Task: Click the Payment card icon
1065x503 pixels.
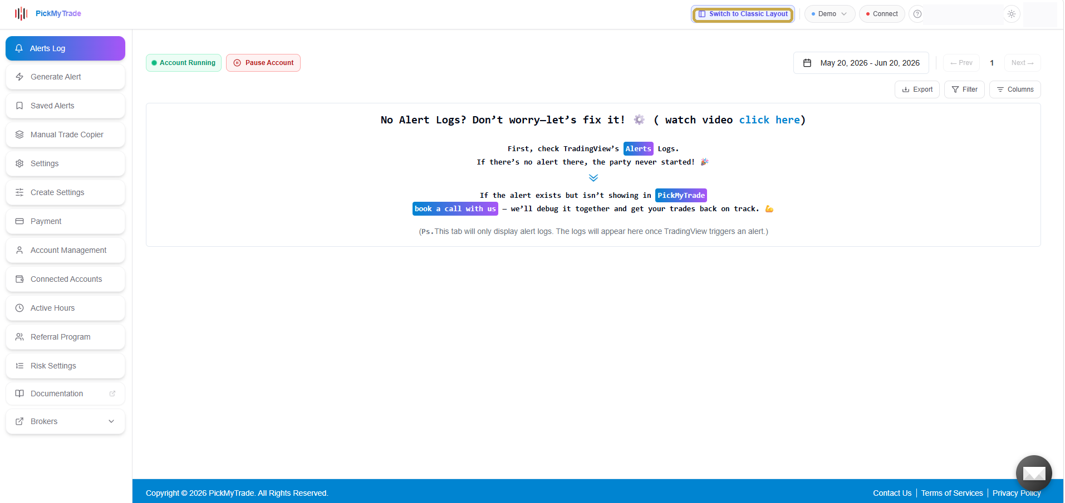Action: tap(19, 221)
